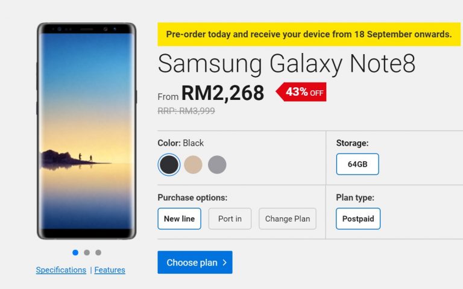The image size is (463, 289).
Task: Select the Black color swatch
Action: tap(169, 164)
